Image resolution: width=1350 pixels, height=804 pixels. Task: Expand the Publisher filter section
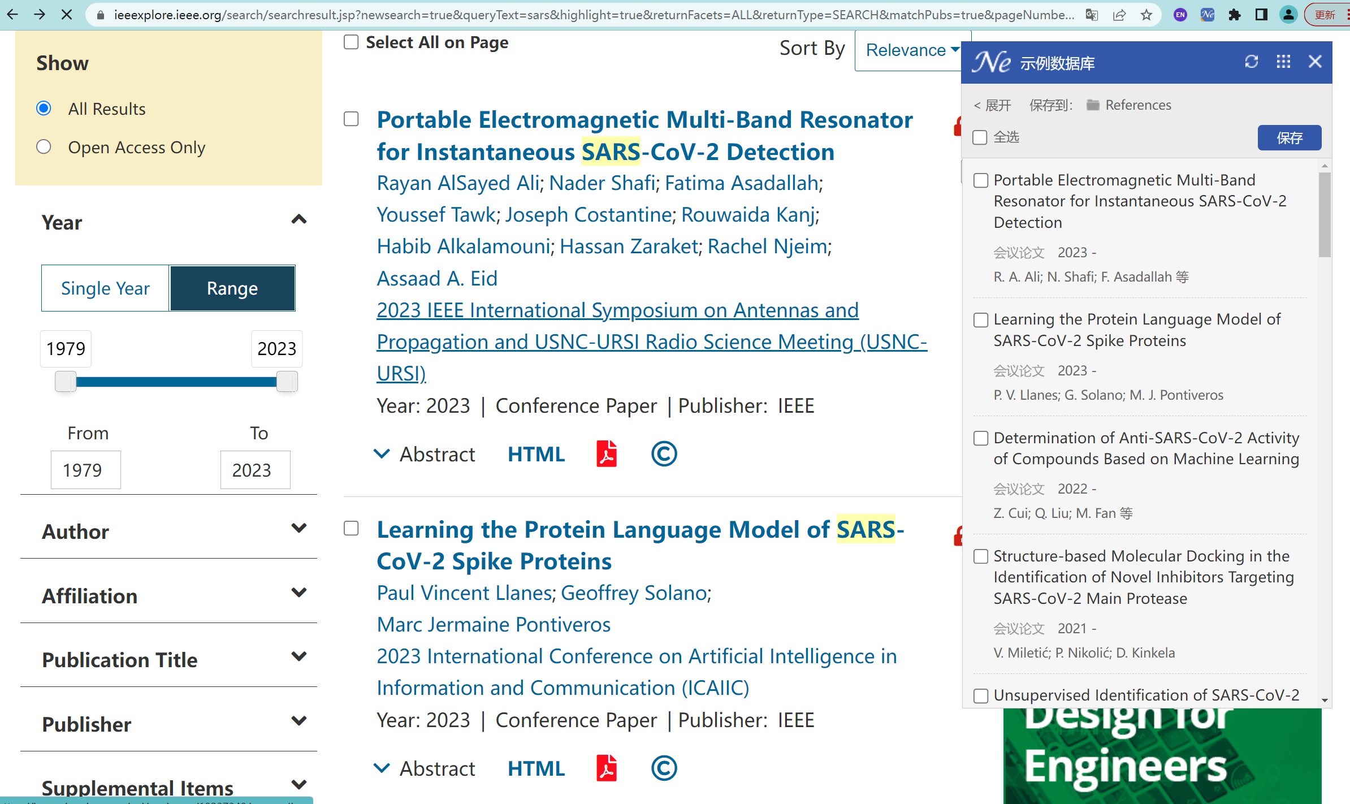click(x=298, y=721)
